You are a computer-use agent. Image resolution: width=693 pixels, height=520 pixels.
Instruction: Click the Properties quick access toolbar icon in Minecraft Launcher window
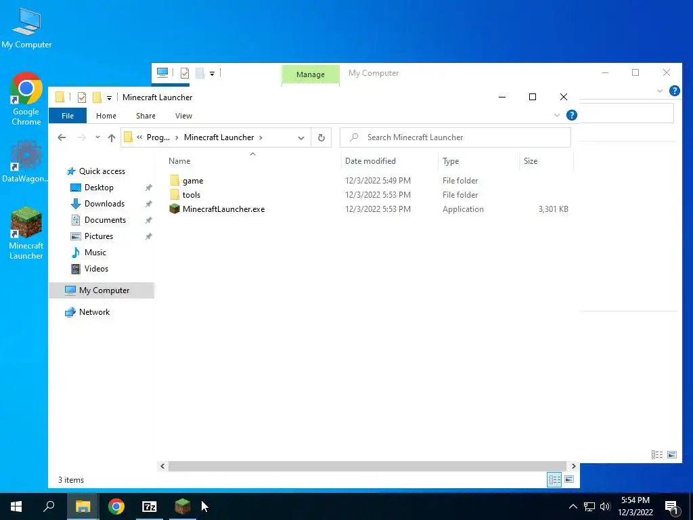point(82,97)
